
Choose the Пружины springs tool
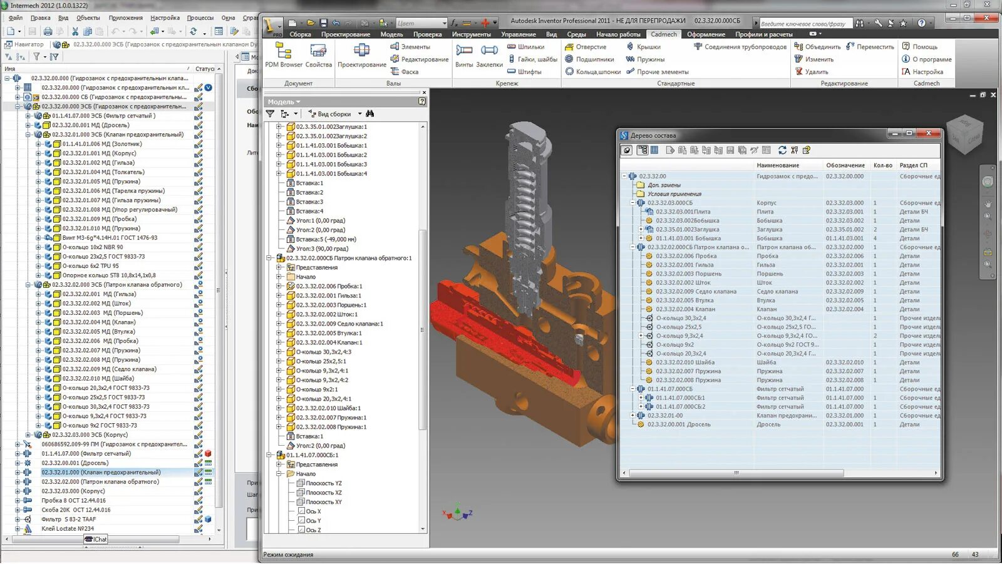pyautogui.click(x=645, y=59)
